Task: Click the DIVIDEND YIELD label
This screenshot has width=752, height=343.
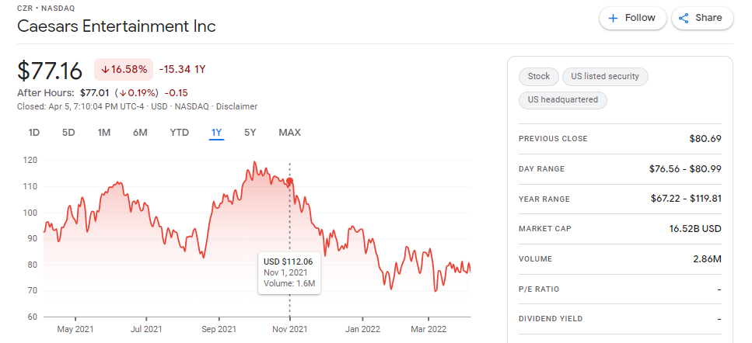Action: 551,319
